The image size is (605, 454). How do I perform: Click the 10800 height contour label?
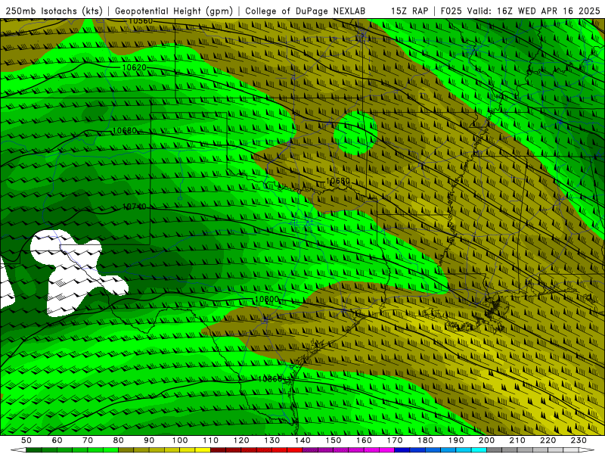(x=267, y=299)
